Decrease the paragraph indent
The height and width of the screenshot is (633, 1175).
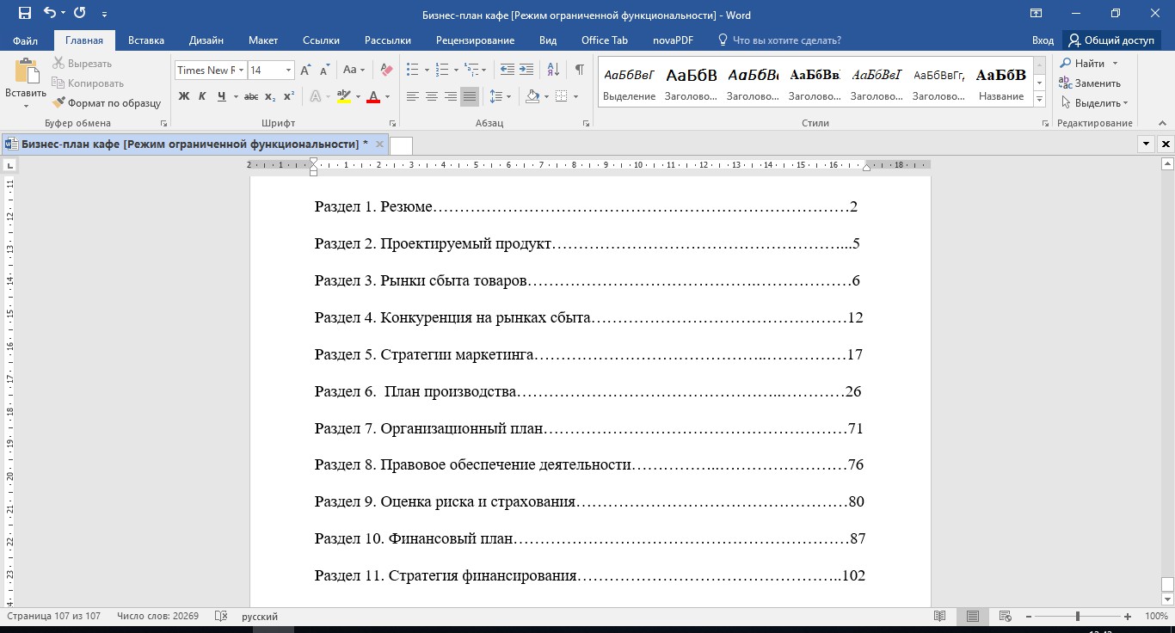508,71
